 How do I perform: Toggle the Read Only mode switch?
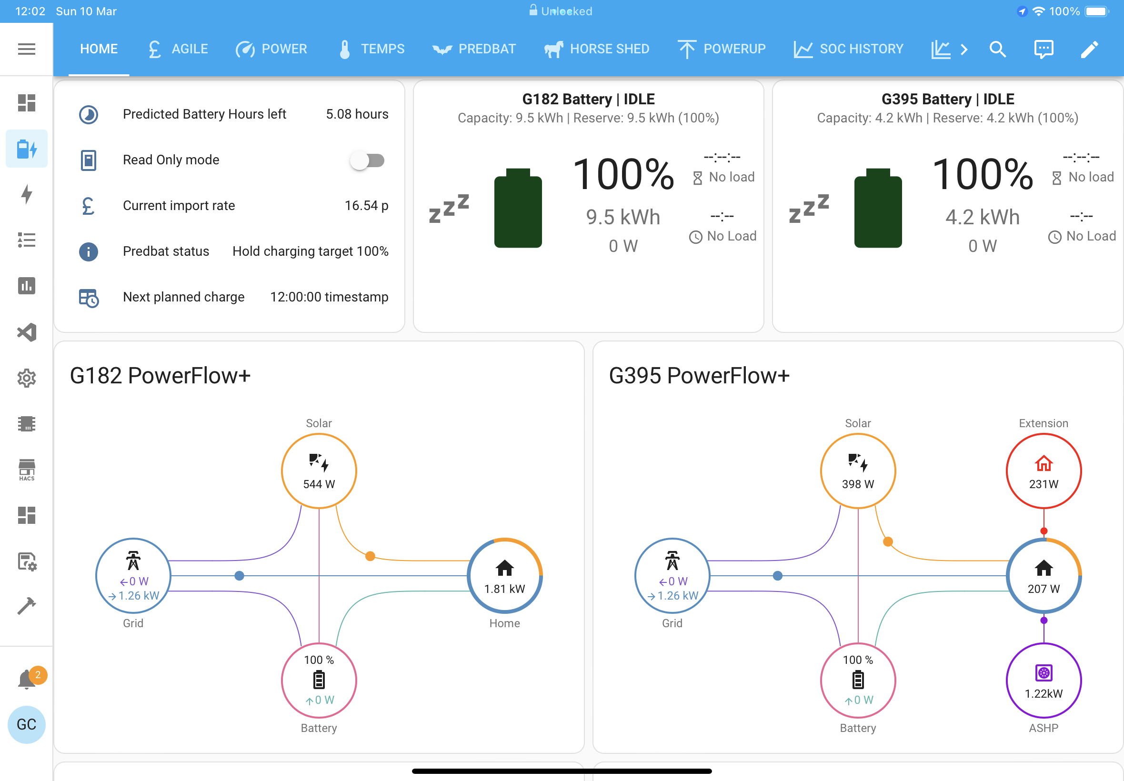point(368,160)
